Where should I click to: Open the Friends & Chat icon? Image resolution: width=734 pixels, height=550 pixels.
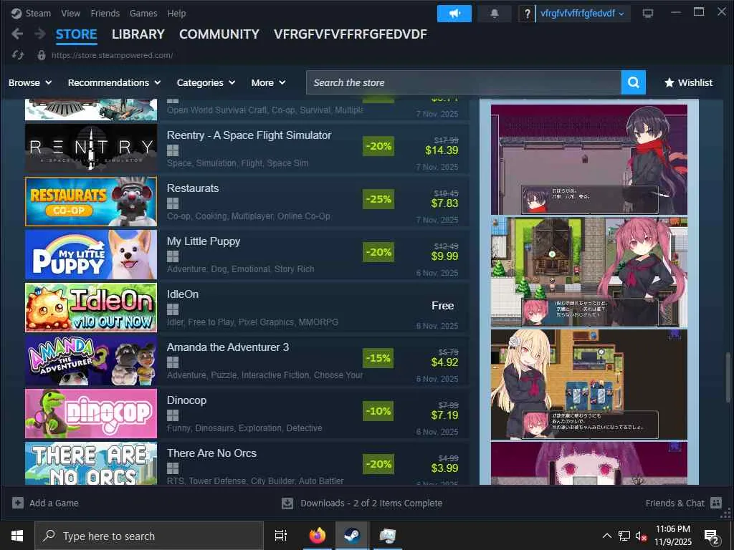[x=716, y=503]
